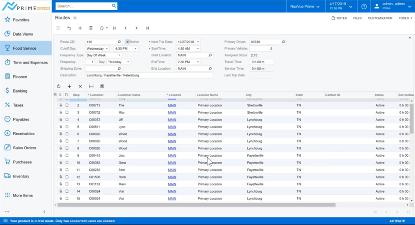Click the ACTIVATE button
Image resolution: width=415 pixels, height=225 pixels.
tap(397, 221)
